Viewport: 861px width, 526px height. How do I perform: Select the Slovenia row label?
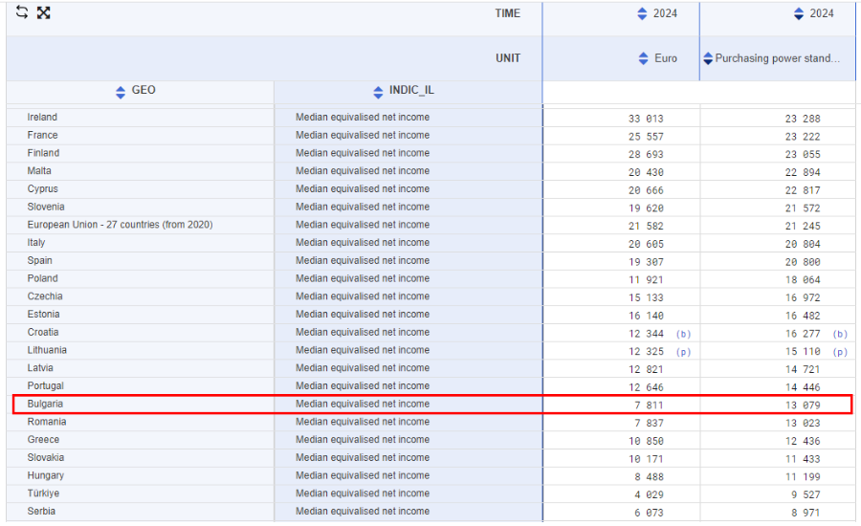(x=46, y=207)
